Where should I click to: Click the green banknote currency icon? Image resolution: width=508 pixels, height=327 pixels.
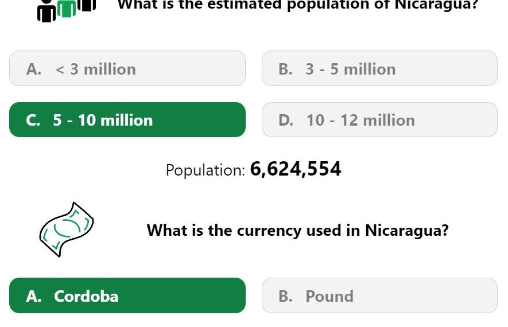(67, 229)
